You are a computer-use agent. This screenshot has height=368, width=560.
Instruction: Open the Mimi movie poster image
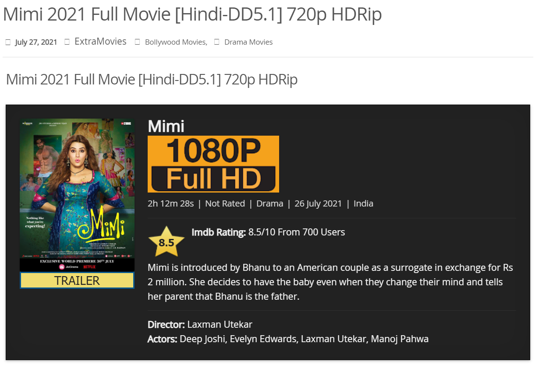[77, 195]
